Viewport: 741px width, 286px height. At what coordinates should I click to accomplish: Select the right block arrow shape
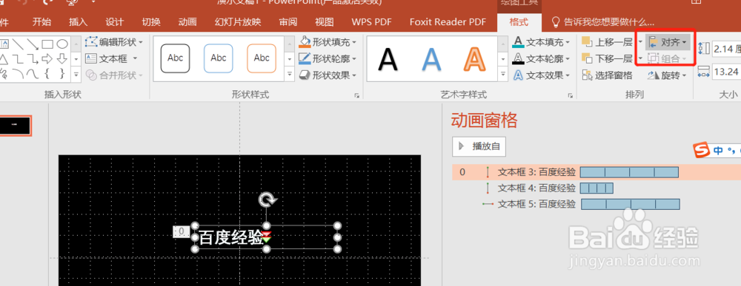47,59
